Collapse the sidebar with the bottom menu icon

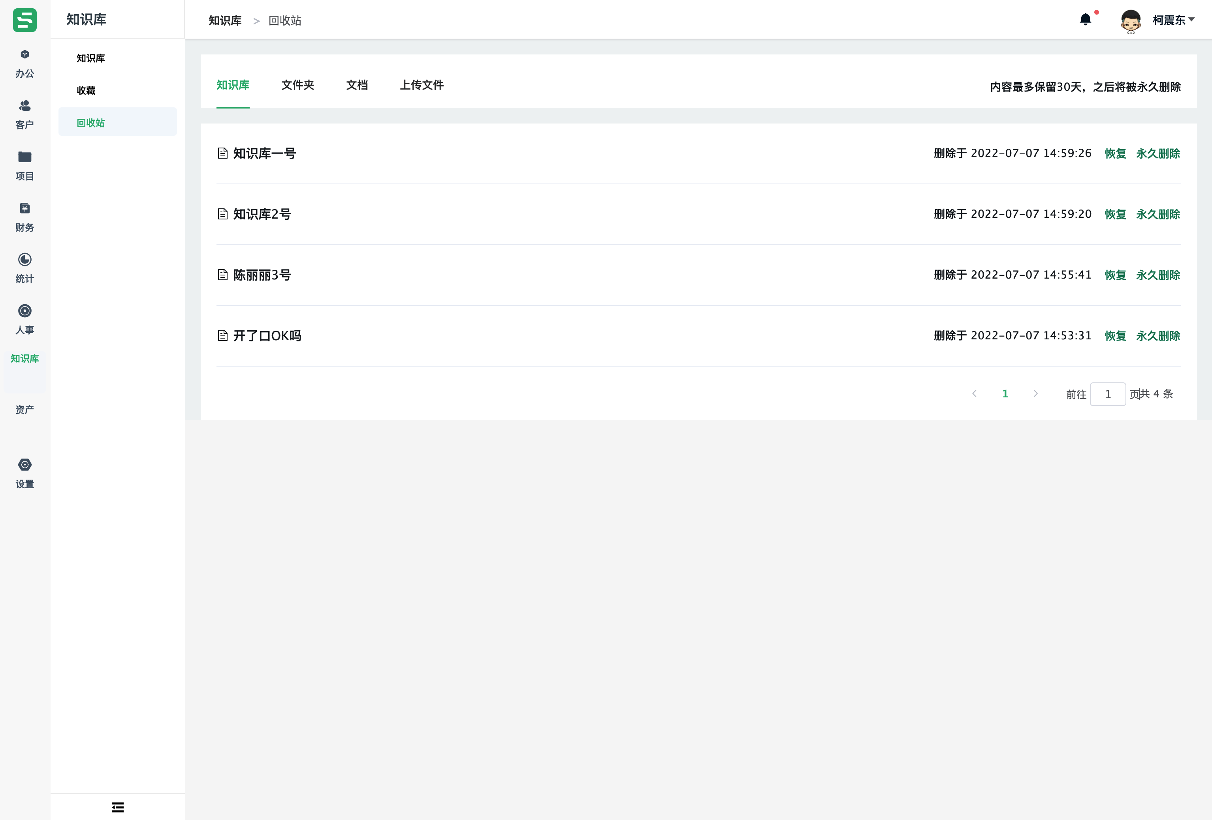118,807
